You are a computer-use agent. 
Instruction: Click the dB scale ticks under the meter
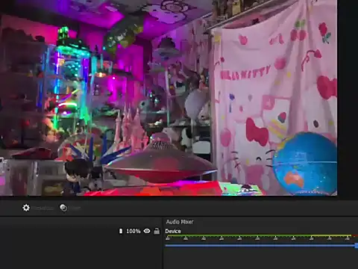[258, 238]
